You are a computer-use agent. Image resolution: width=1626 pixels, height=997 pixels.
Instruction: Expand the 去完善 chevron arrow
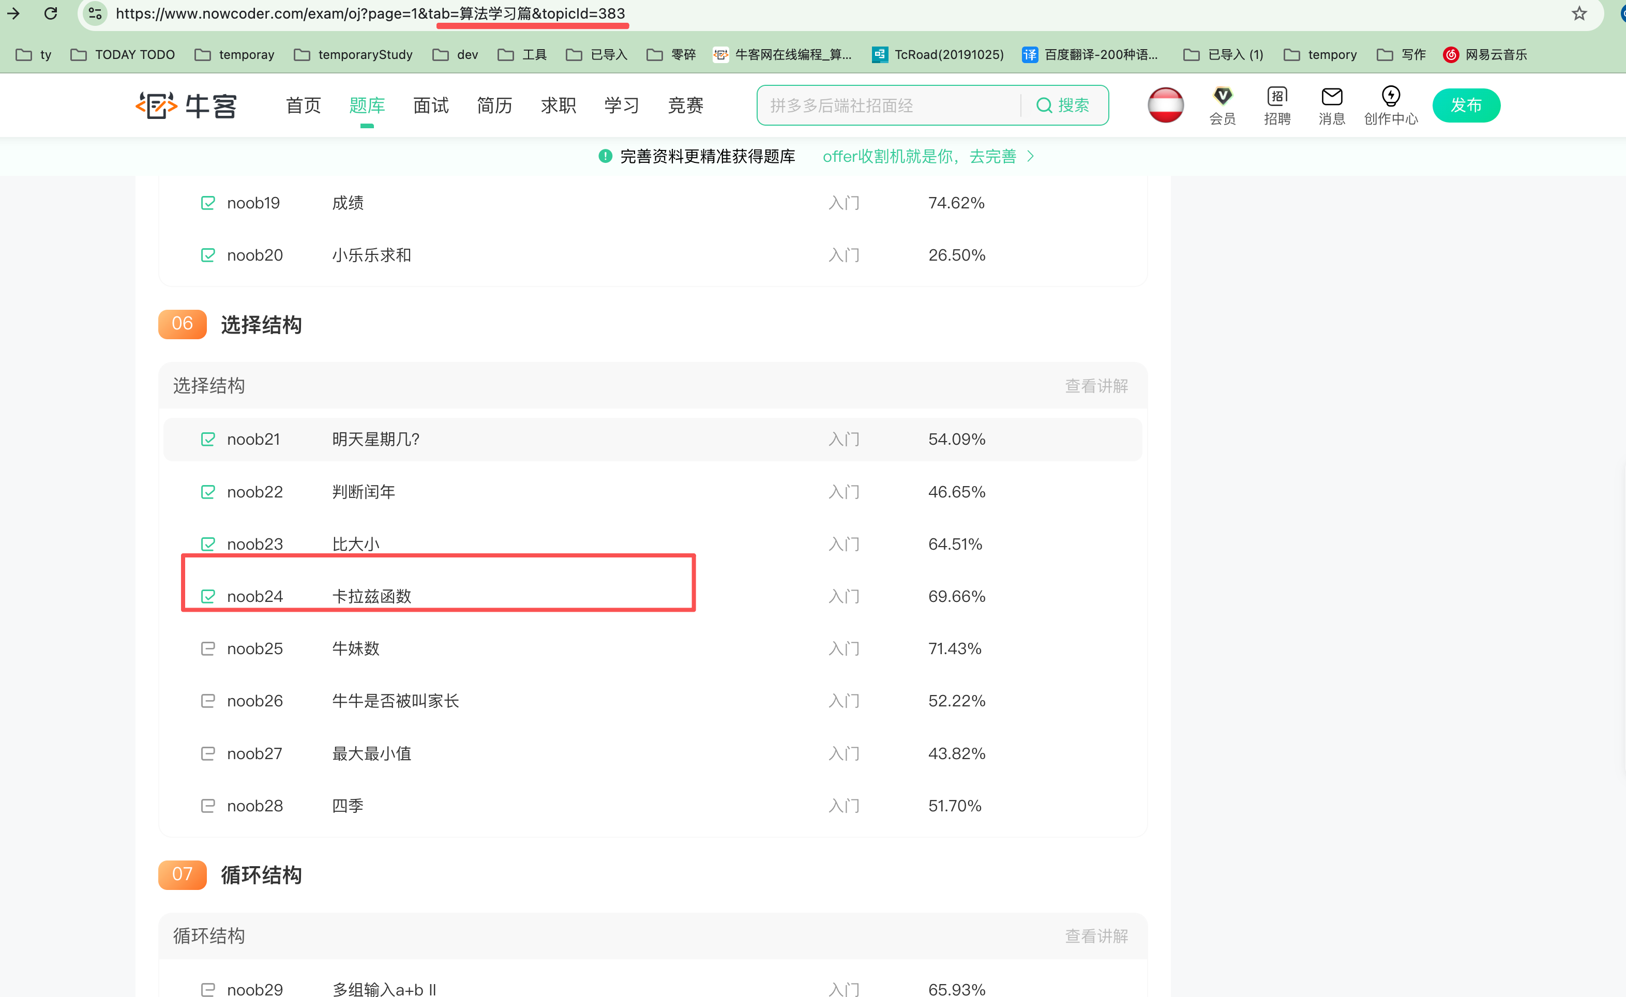[1030, 156]
